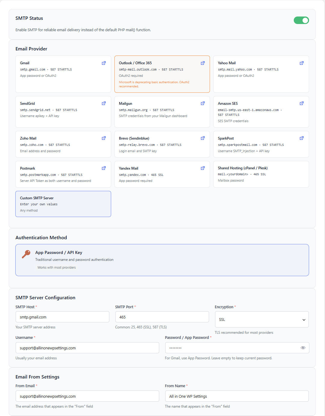
Task: Open Amazon SES external link icon
Action: click(302, 103)
